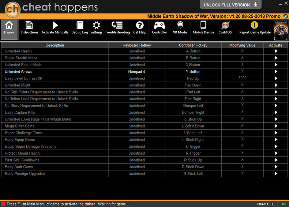Click the Steam icon beside the title
Image resolution: width=289 pixels, height=207 pixels.
click(x=285, y=16)
